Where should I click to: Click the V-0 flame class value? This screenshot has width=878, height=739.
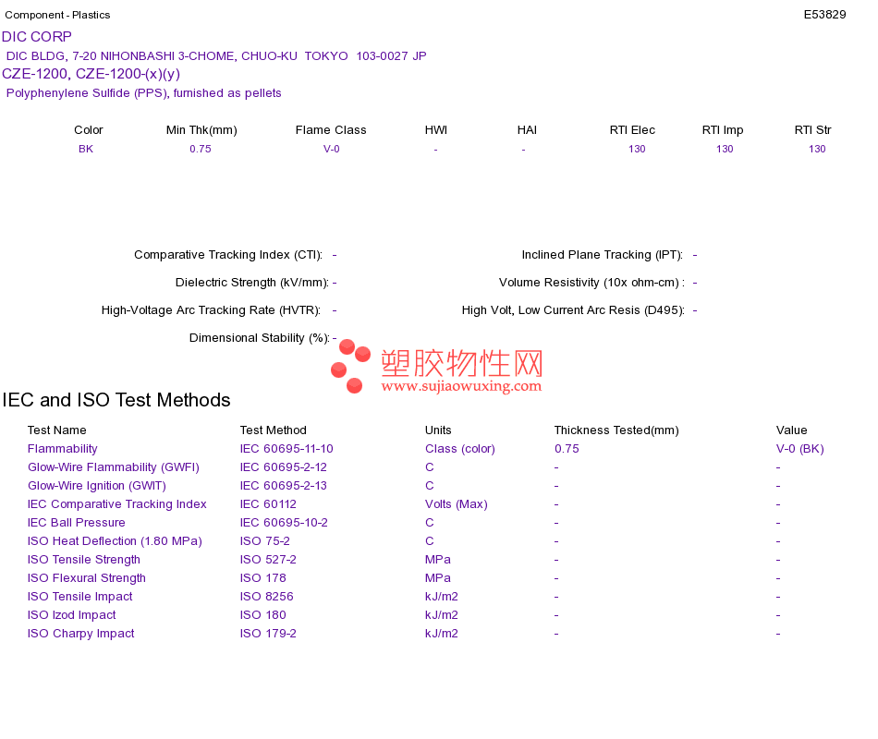[x=331, y=149]
